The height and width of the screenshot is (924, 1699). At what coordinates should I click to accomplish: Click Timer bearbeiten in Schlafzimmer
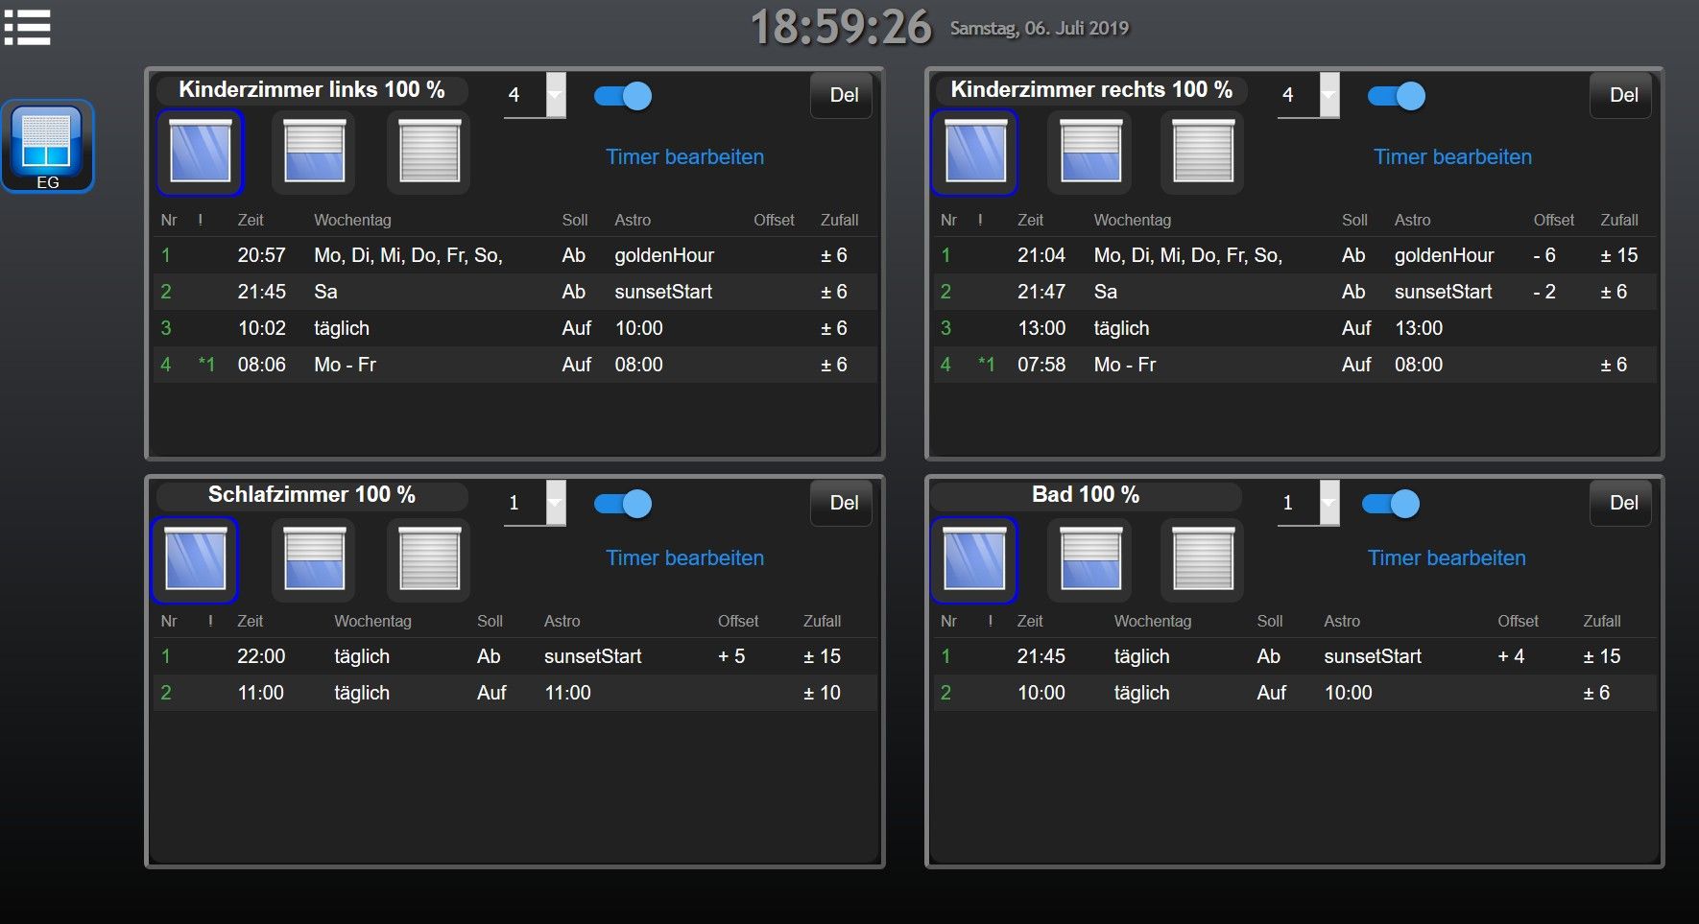click(x=684, y=557)
